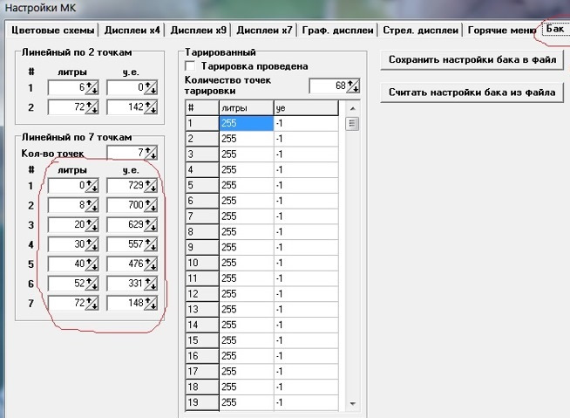Viewport: 570px width, 418px height.
Task: Click the литры spinner showing 40
Action: 92,264
